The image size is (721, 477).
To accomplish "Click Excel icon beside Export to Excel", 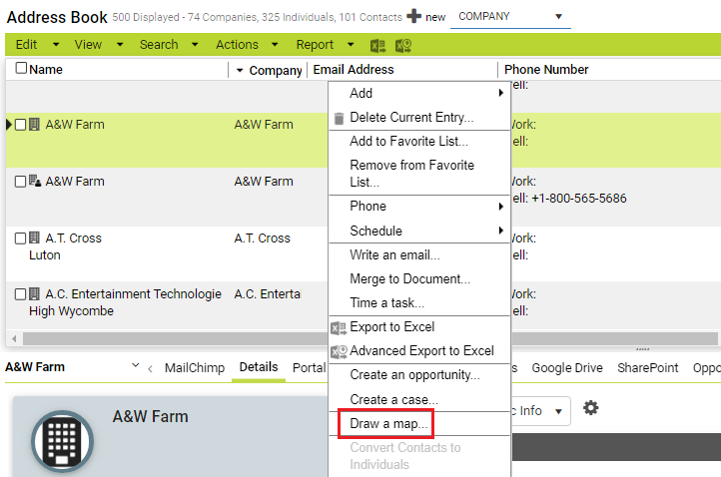I will pyautogui.click(x=340, y=327).
